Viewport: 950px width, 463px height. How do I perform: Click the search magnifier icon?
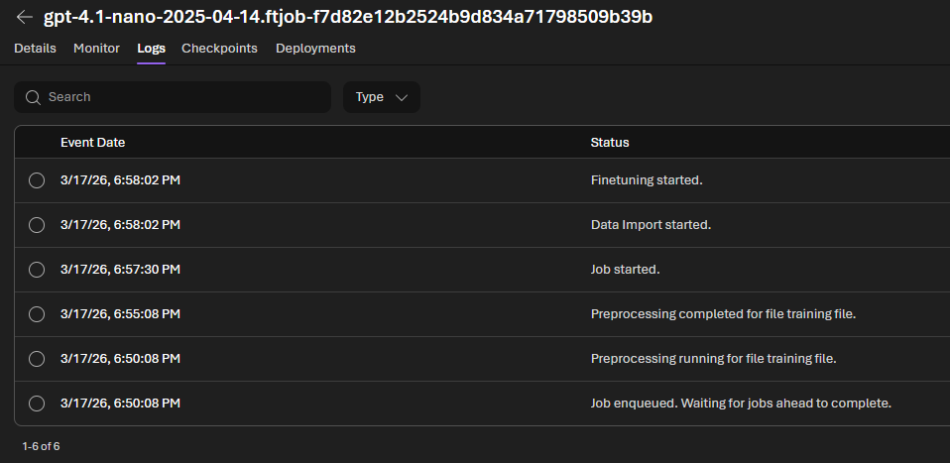33,97
